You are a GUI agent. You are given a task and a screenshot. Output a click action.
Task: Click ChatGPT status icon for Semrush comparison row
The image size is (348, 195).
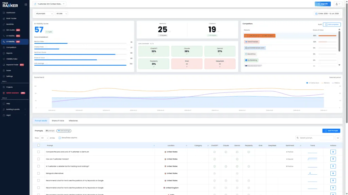click(214, 152)
